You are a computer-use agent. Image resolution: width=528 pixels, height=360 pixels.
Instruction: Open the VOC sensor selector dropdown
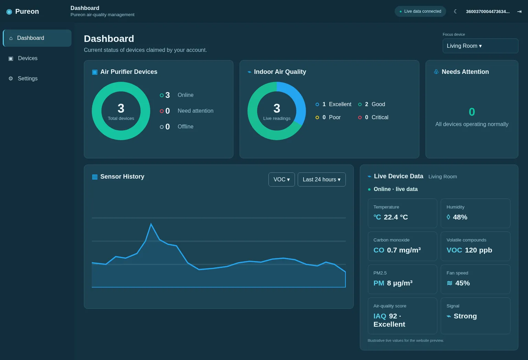[282, 179]
